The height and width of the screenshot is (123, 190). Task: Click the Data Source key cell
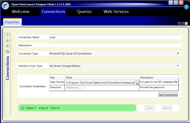[x=57, y=82]
